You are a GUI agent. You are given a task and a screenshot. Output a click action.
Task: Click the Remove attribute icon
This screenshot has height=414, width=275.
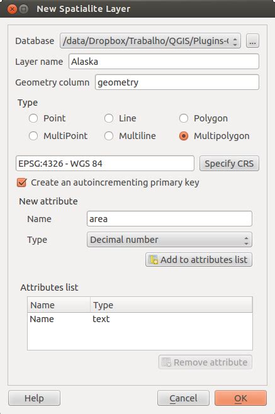coord(166,362)
